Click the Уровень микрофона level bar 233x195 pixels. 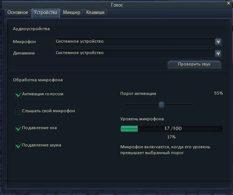click(171, 129)
